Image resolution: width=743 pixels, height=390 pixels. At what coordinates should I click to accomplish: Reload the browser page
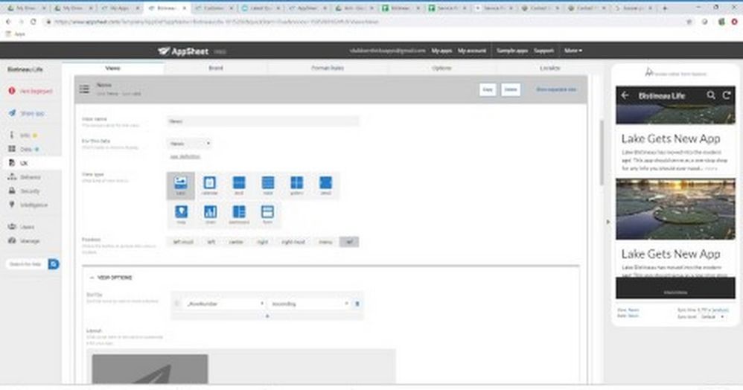coord(34,22)
